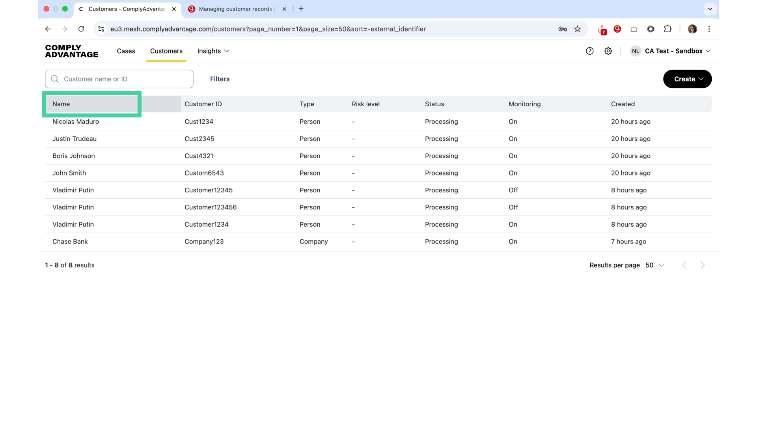Screen dimensions: 757x425
Task: Open the Managing customer records browser tab
Action: pyautogui.click(x=235, y=9)
